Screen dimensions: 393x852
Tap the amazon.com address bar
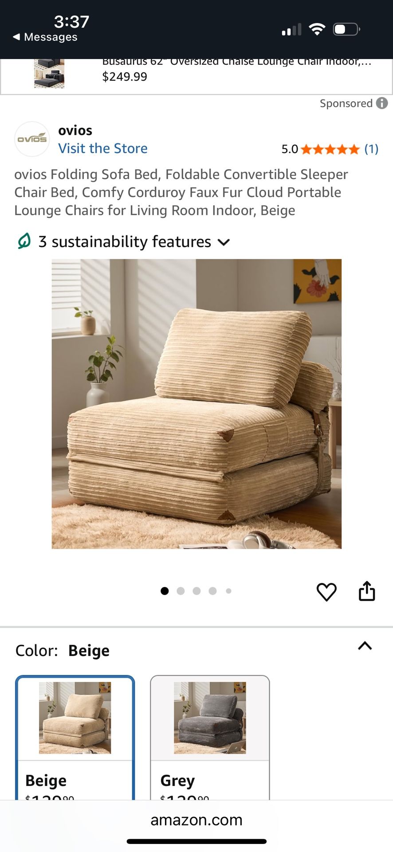[196, 820]
